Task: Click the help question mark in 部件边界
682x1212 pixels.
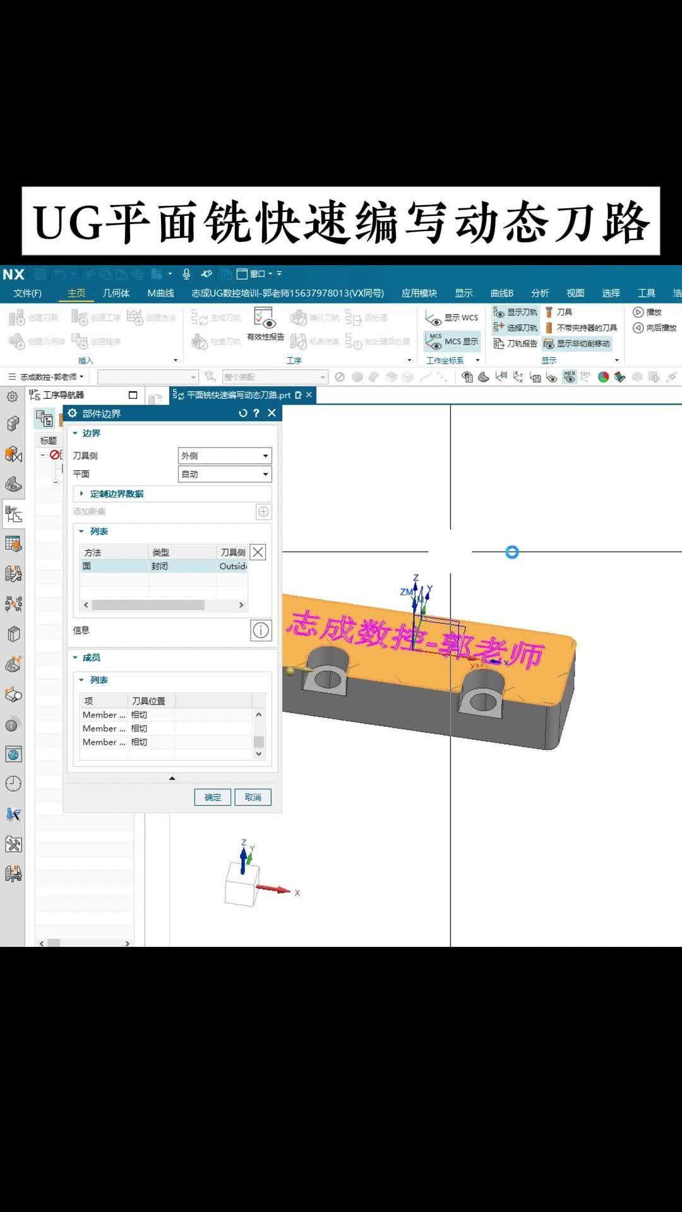Action: [x=256, y=413]
